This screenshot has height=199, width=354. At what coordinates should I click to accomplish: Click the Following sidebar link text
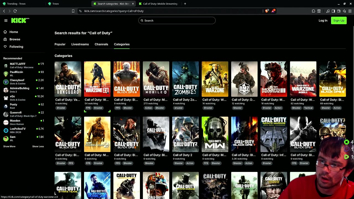16,47
